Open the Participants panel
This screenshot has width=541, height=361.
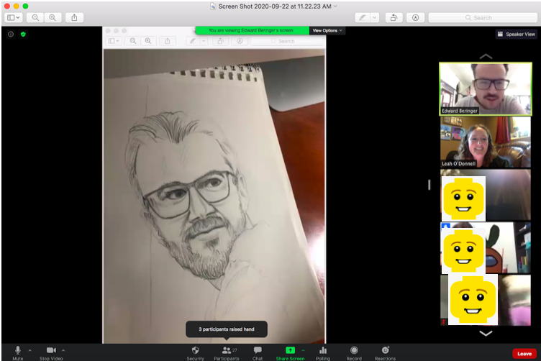pos(226,353)
